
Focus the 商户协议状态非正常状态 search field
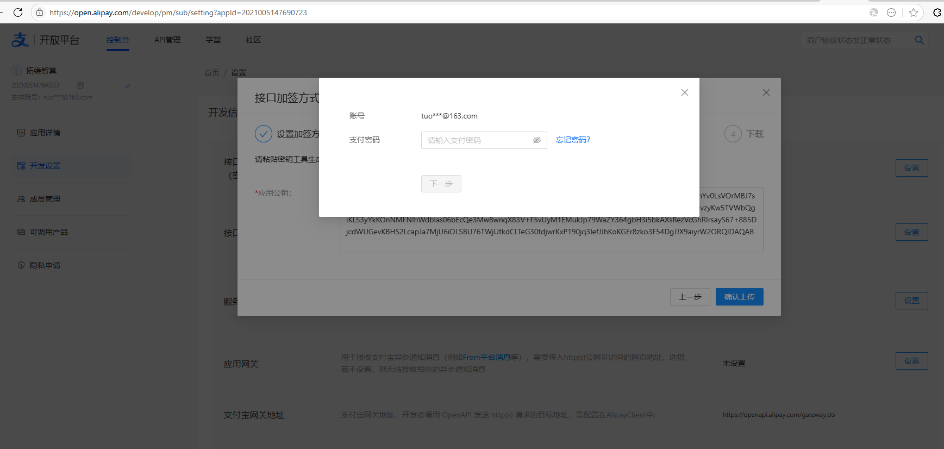[x=856, y=40]
